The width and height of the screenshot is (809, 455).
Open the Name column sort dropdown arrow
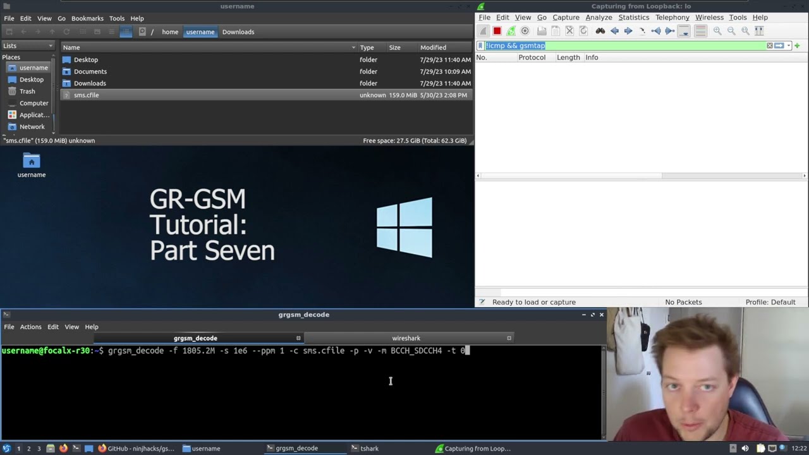[354, 47]
